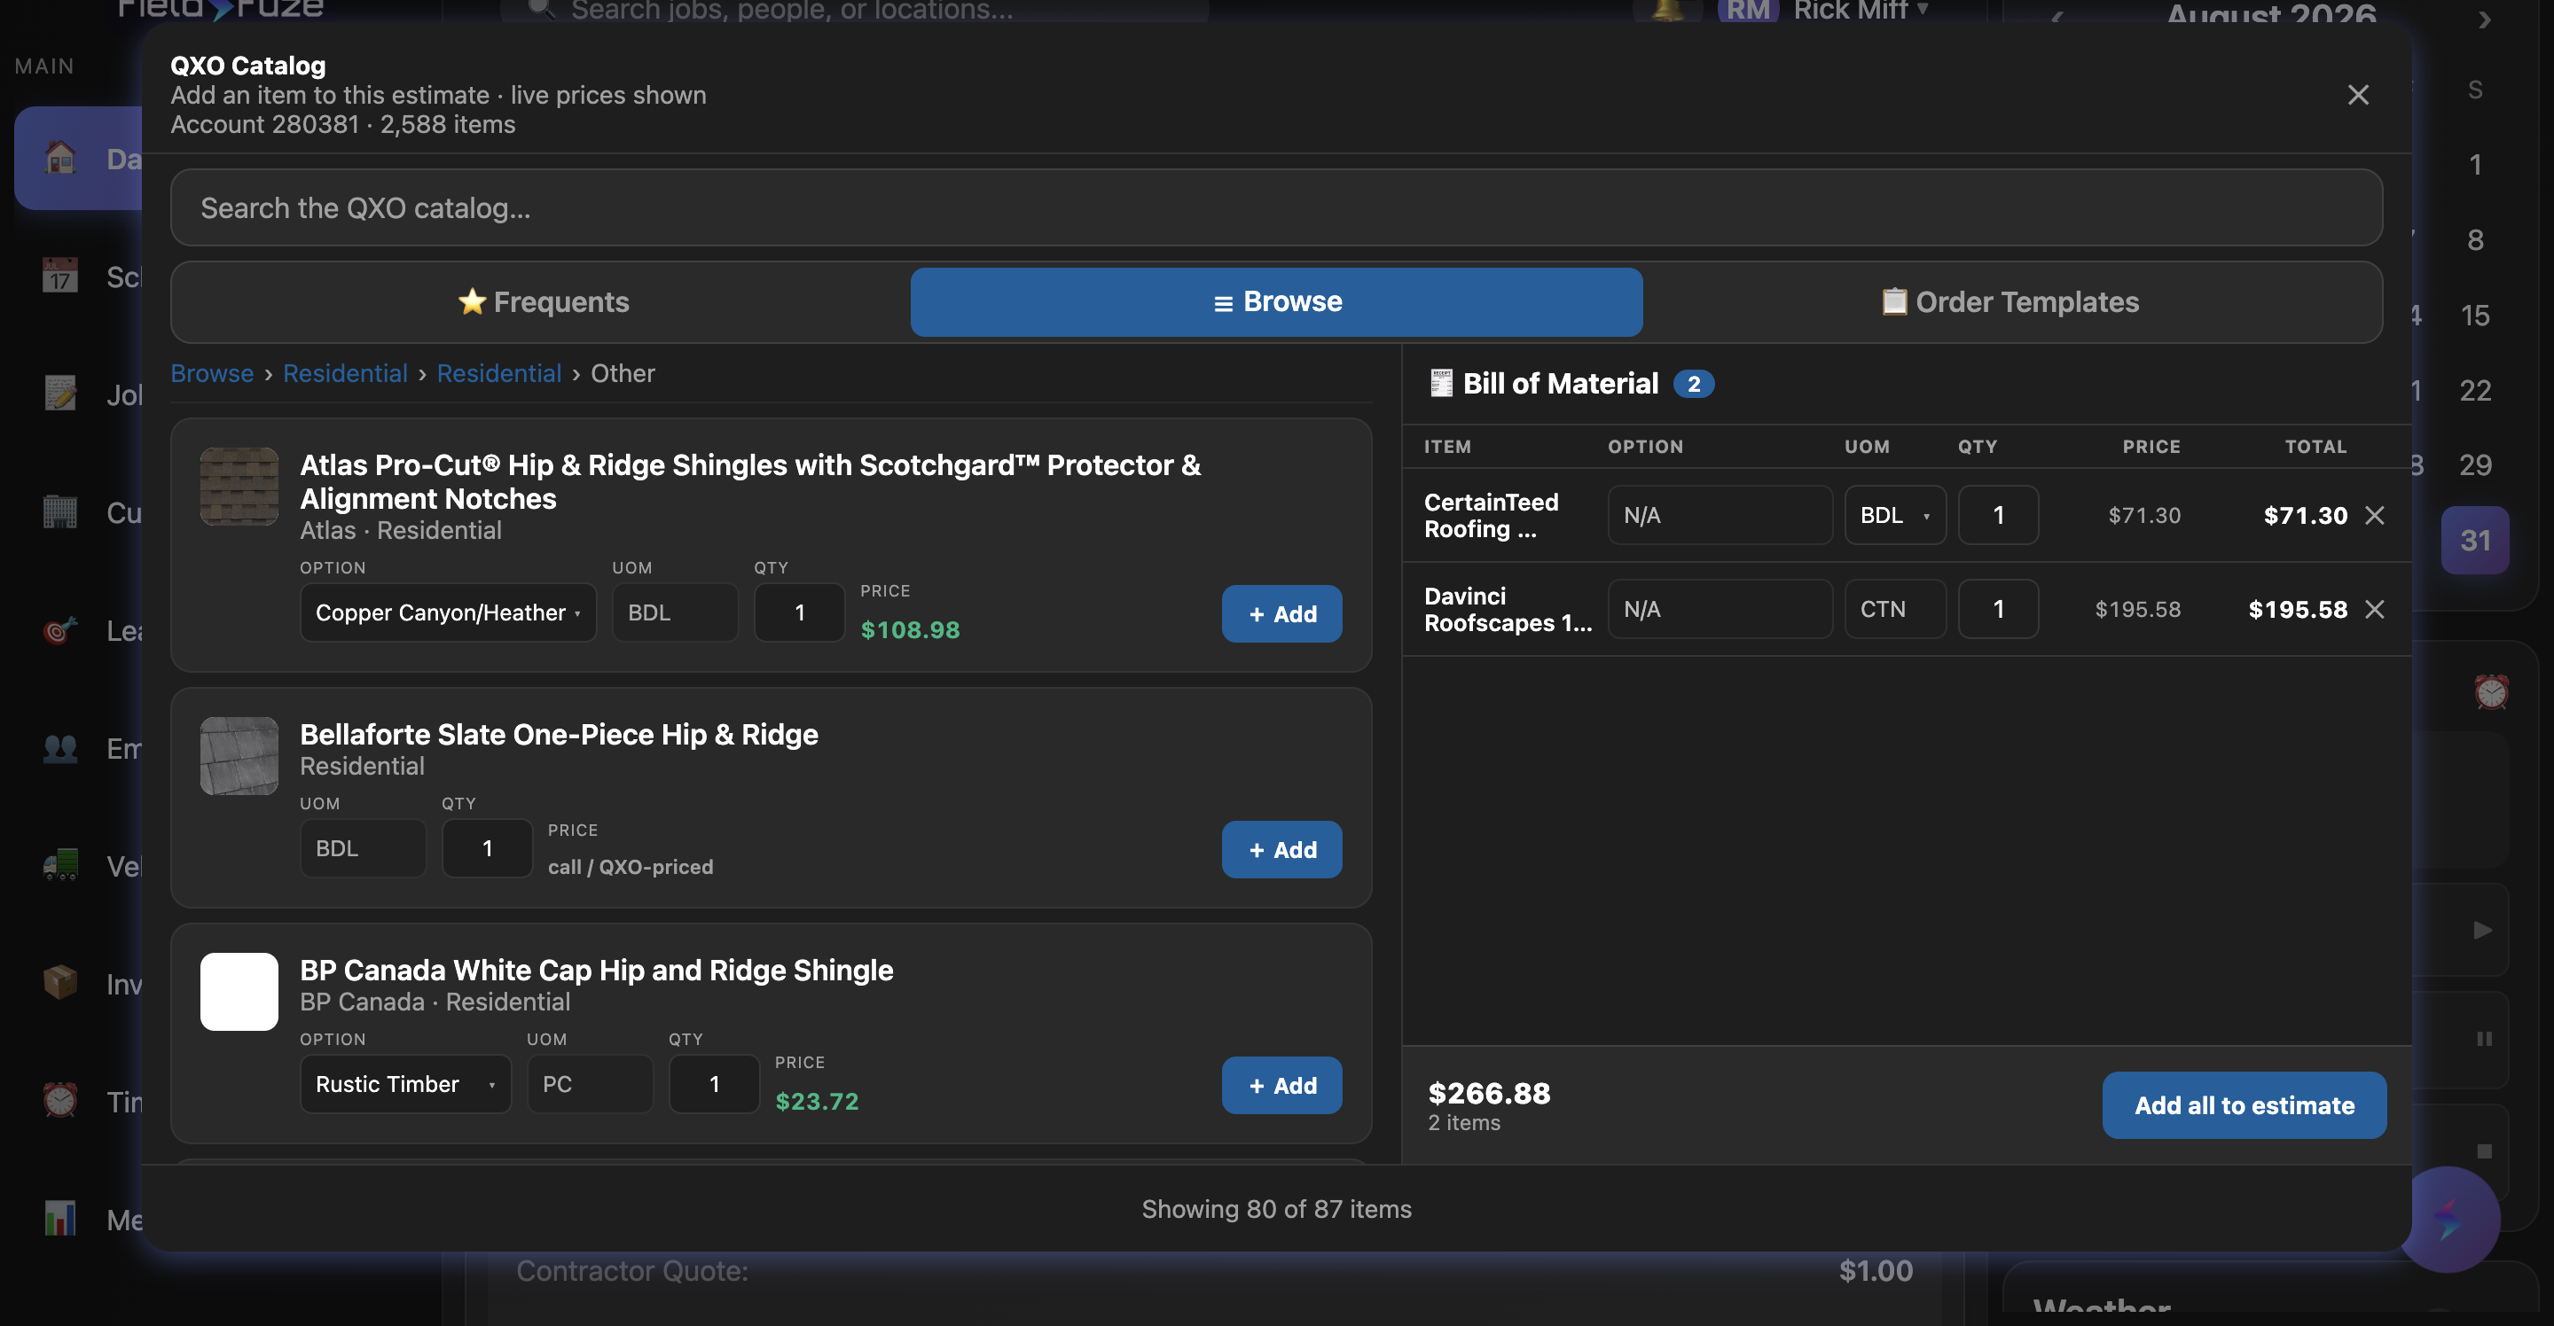Select August 15 in the background calendar
The width and height of the screenshot is (2554, 1326).
(2475, 316)
